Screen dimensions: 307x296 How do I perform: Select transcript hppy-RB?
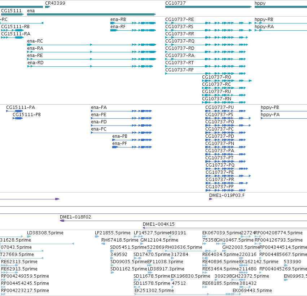(281, 23)
